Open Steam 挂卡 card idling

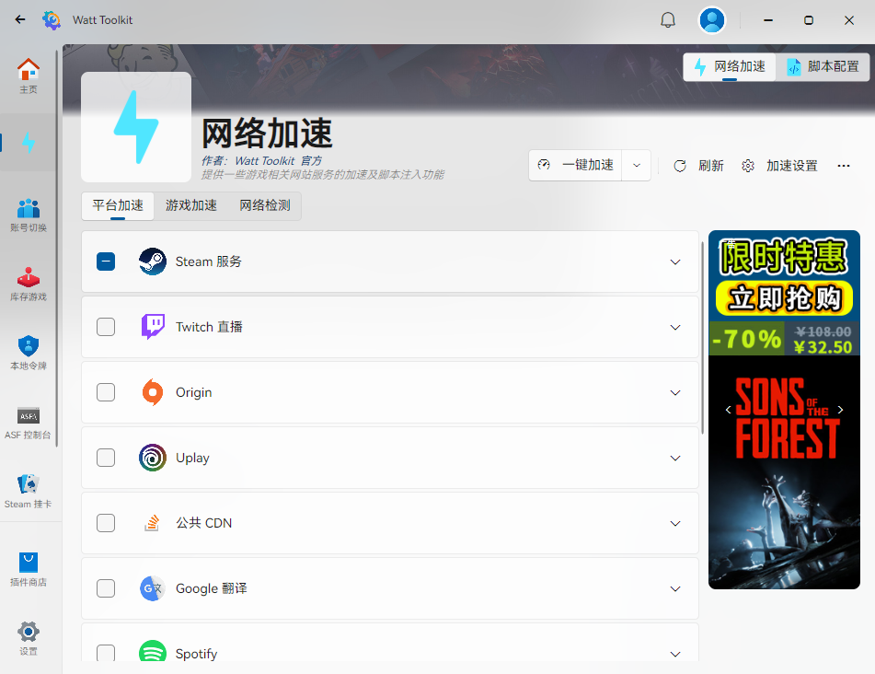pyautogui.click(x=28, y=492)
